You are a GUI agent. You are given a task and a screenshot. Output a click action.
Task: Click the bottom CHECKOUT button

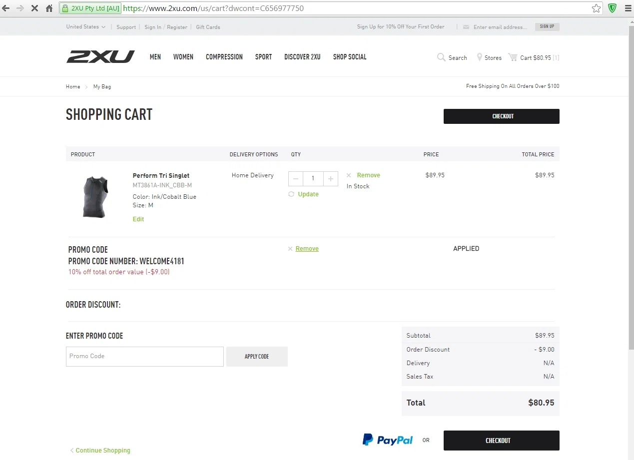tap(502, 441)
